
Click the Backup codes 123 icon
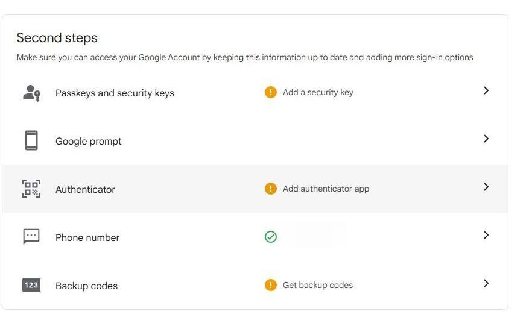tap(31, 285)
